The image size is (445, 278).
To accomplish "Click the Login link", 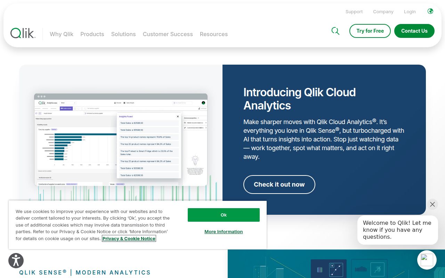I will tap(410, 11).
